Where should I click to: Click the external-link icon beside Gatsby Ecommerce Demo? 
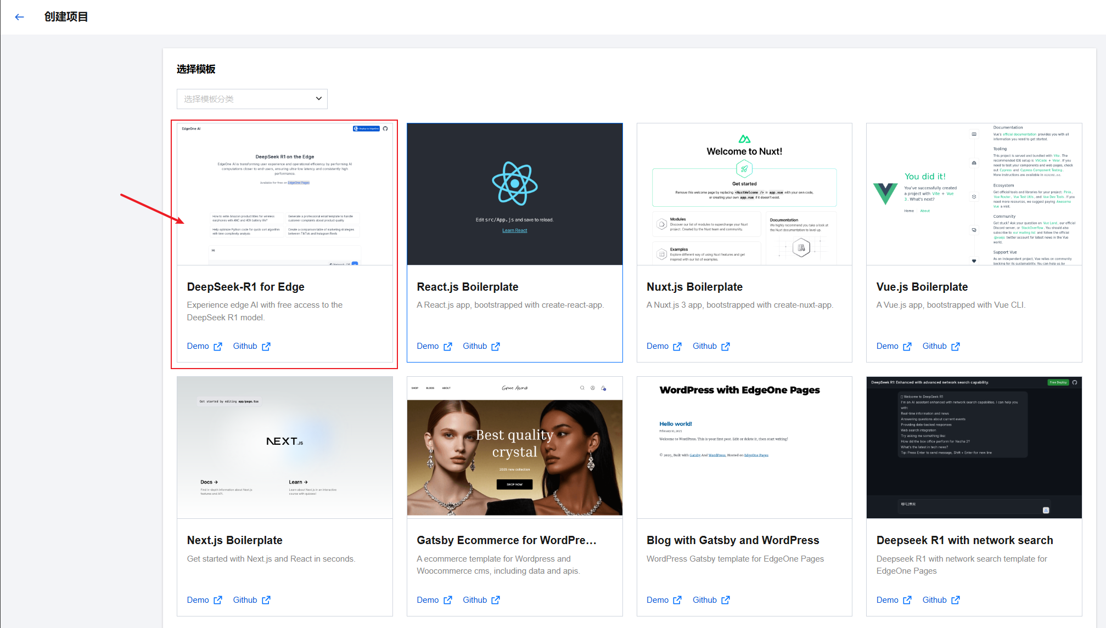pos(448,599)
